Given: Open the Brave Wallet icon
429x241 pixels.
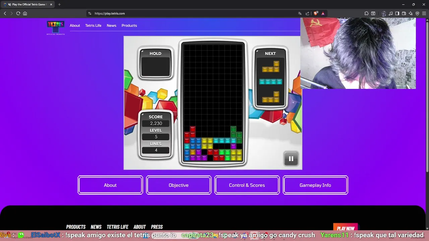Looking at the screenshot, I should point(404,13).
